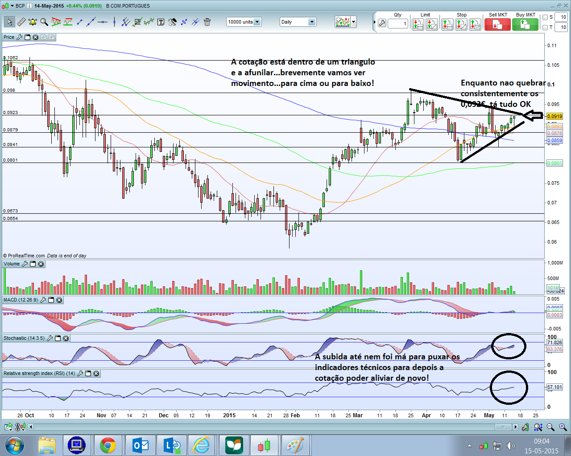Image resolution: width=571 pixels, height=456 pixels.
Task: Close the MACD indicator panel
Action: [59, 300]
